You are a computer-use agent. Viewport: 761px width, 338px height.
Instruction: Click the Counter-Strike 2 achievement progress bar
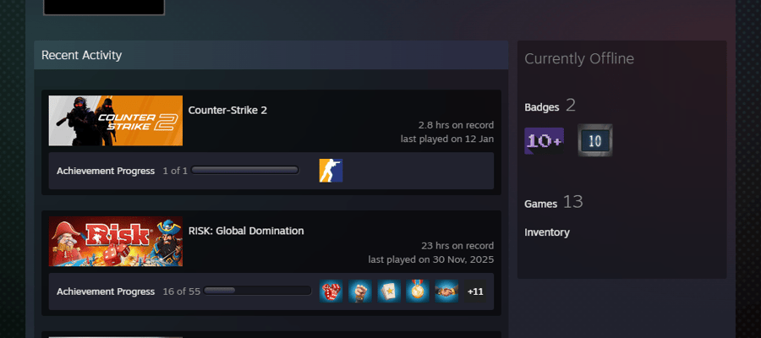(x=245, y=170)
